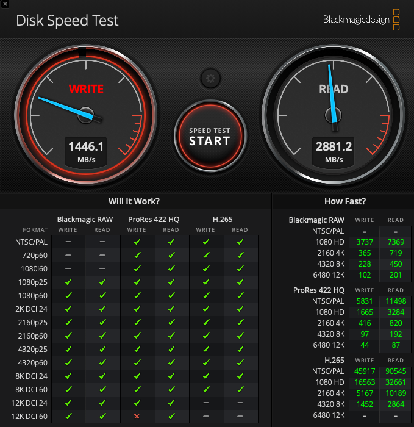Click the H.265 2160 4K write value 5167
414x427 pixels.
(365, 393)
